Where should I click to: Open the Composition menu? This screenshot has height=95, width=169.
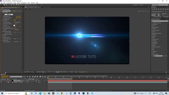[10, 3]
